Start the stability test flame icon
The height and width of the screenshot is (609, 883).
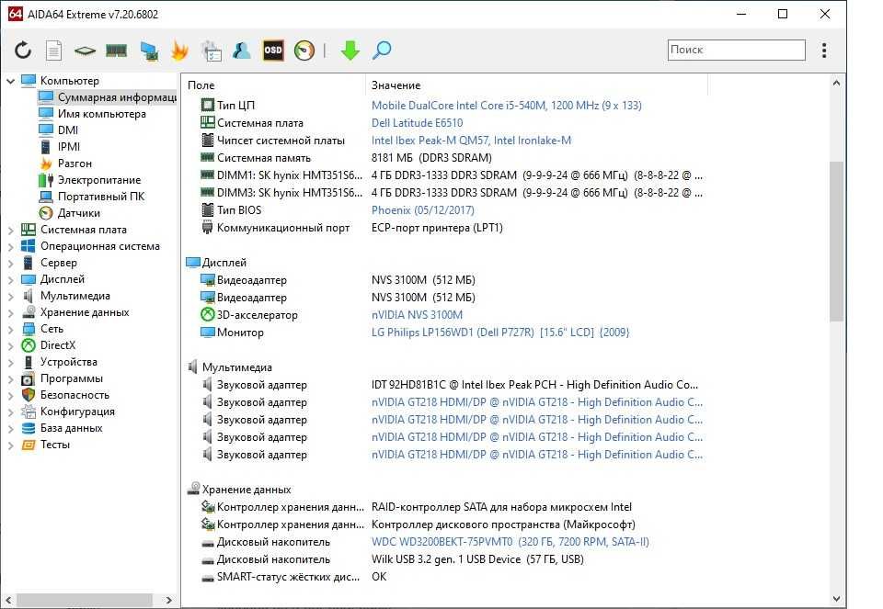click(x=179, y=51)
